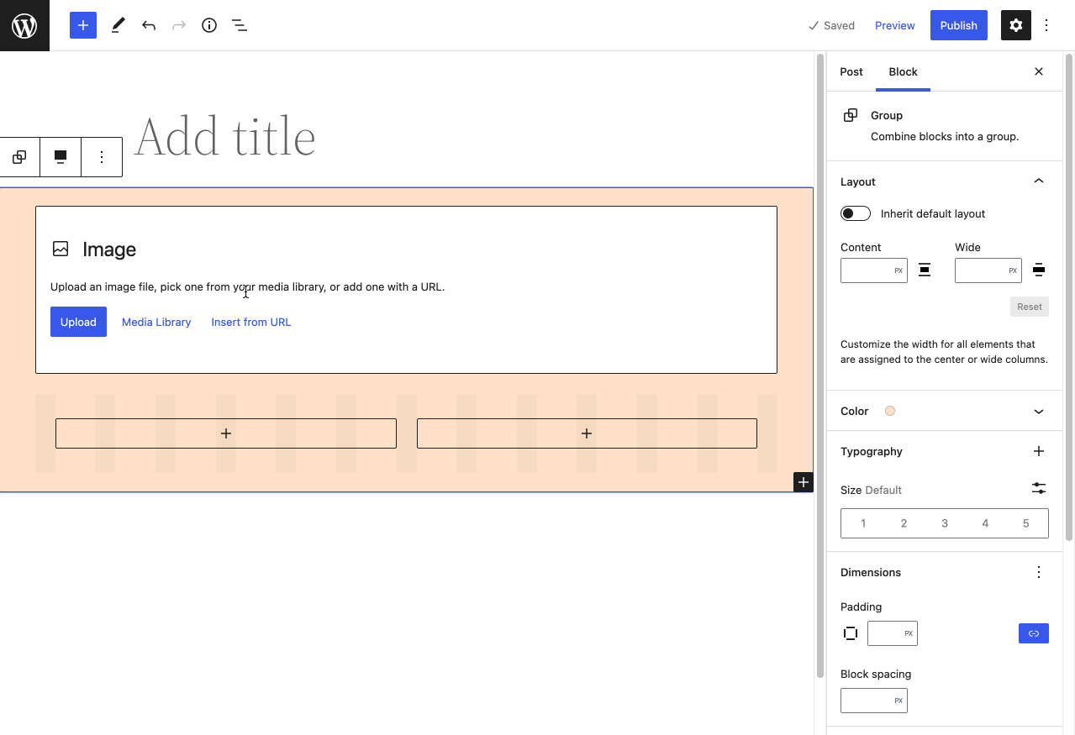Unlink the padding sides control

click(x=850, y=633)
